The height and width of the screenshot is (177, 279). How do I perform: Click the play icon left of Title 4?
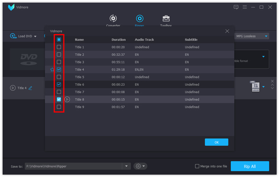pos(13,88)
